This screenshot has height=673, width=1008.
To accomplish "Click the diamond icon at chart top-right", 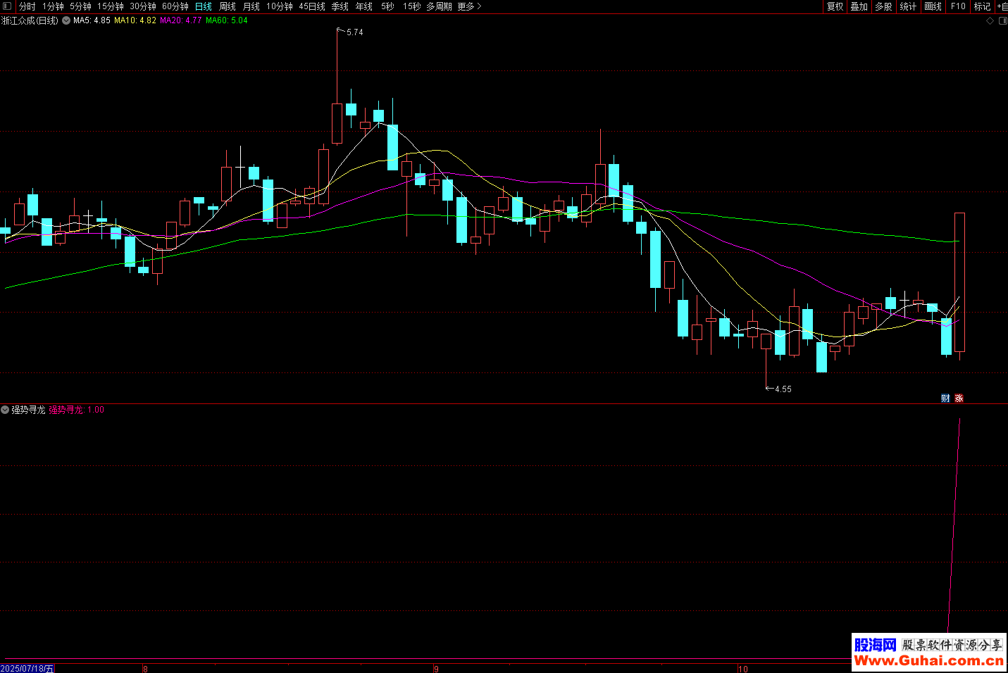I will (990, 21).
